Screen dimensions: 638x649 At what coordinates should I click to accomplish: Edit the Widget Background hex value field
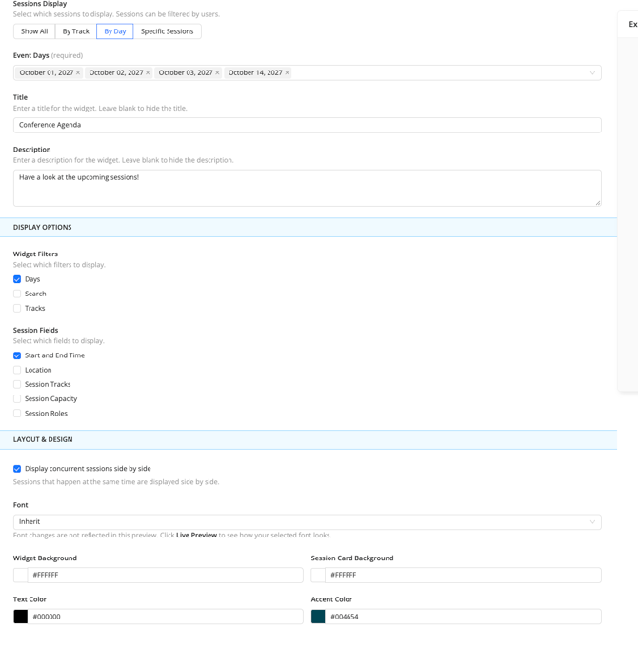(x=166, y=576)
